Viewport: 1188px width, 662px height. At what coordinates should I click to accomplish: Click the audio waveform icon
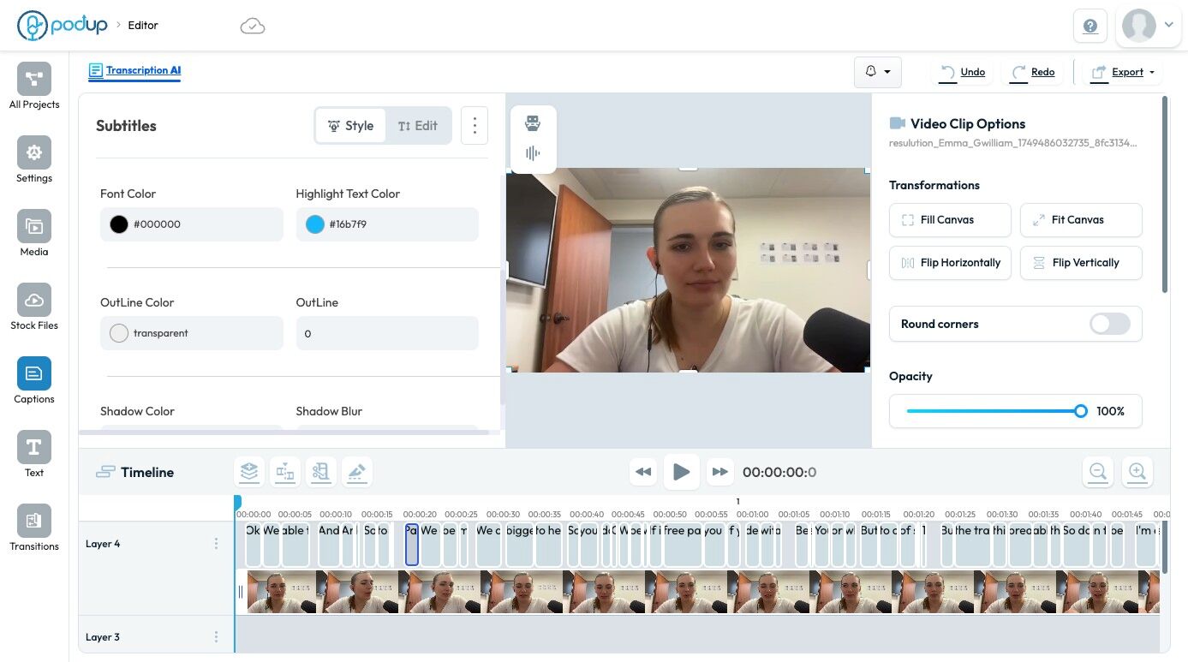[533, 154]
